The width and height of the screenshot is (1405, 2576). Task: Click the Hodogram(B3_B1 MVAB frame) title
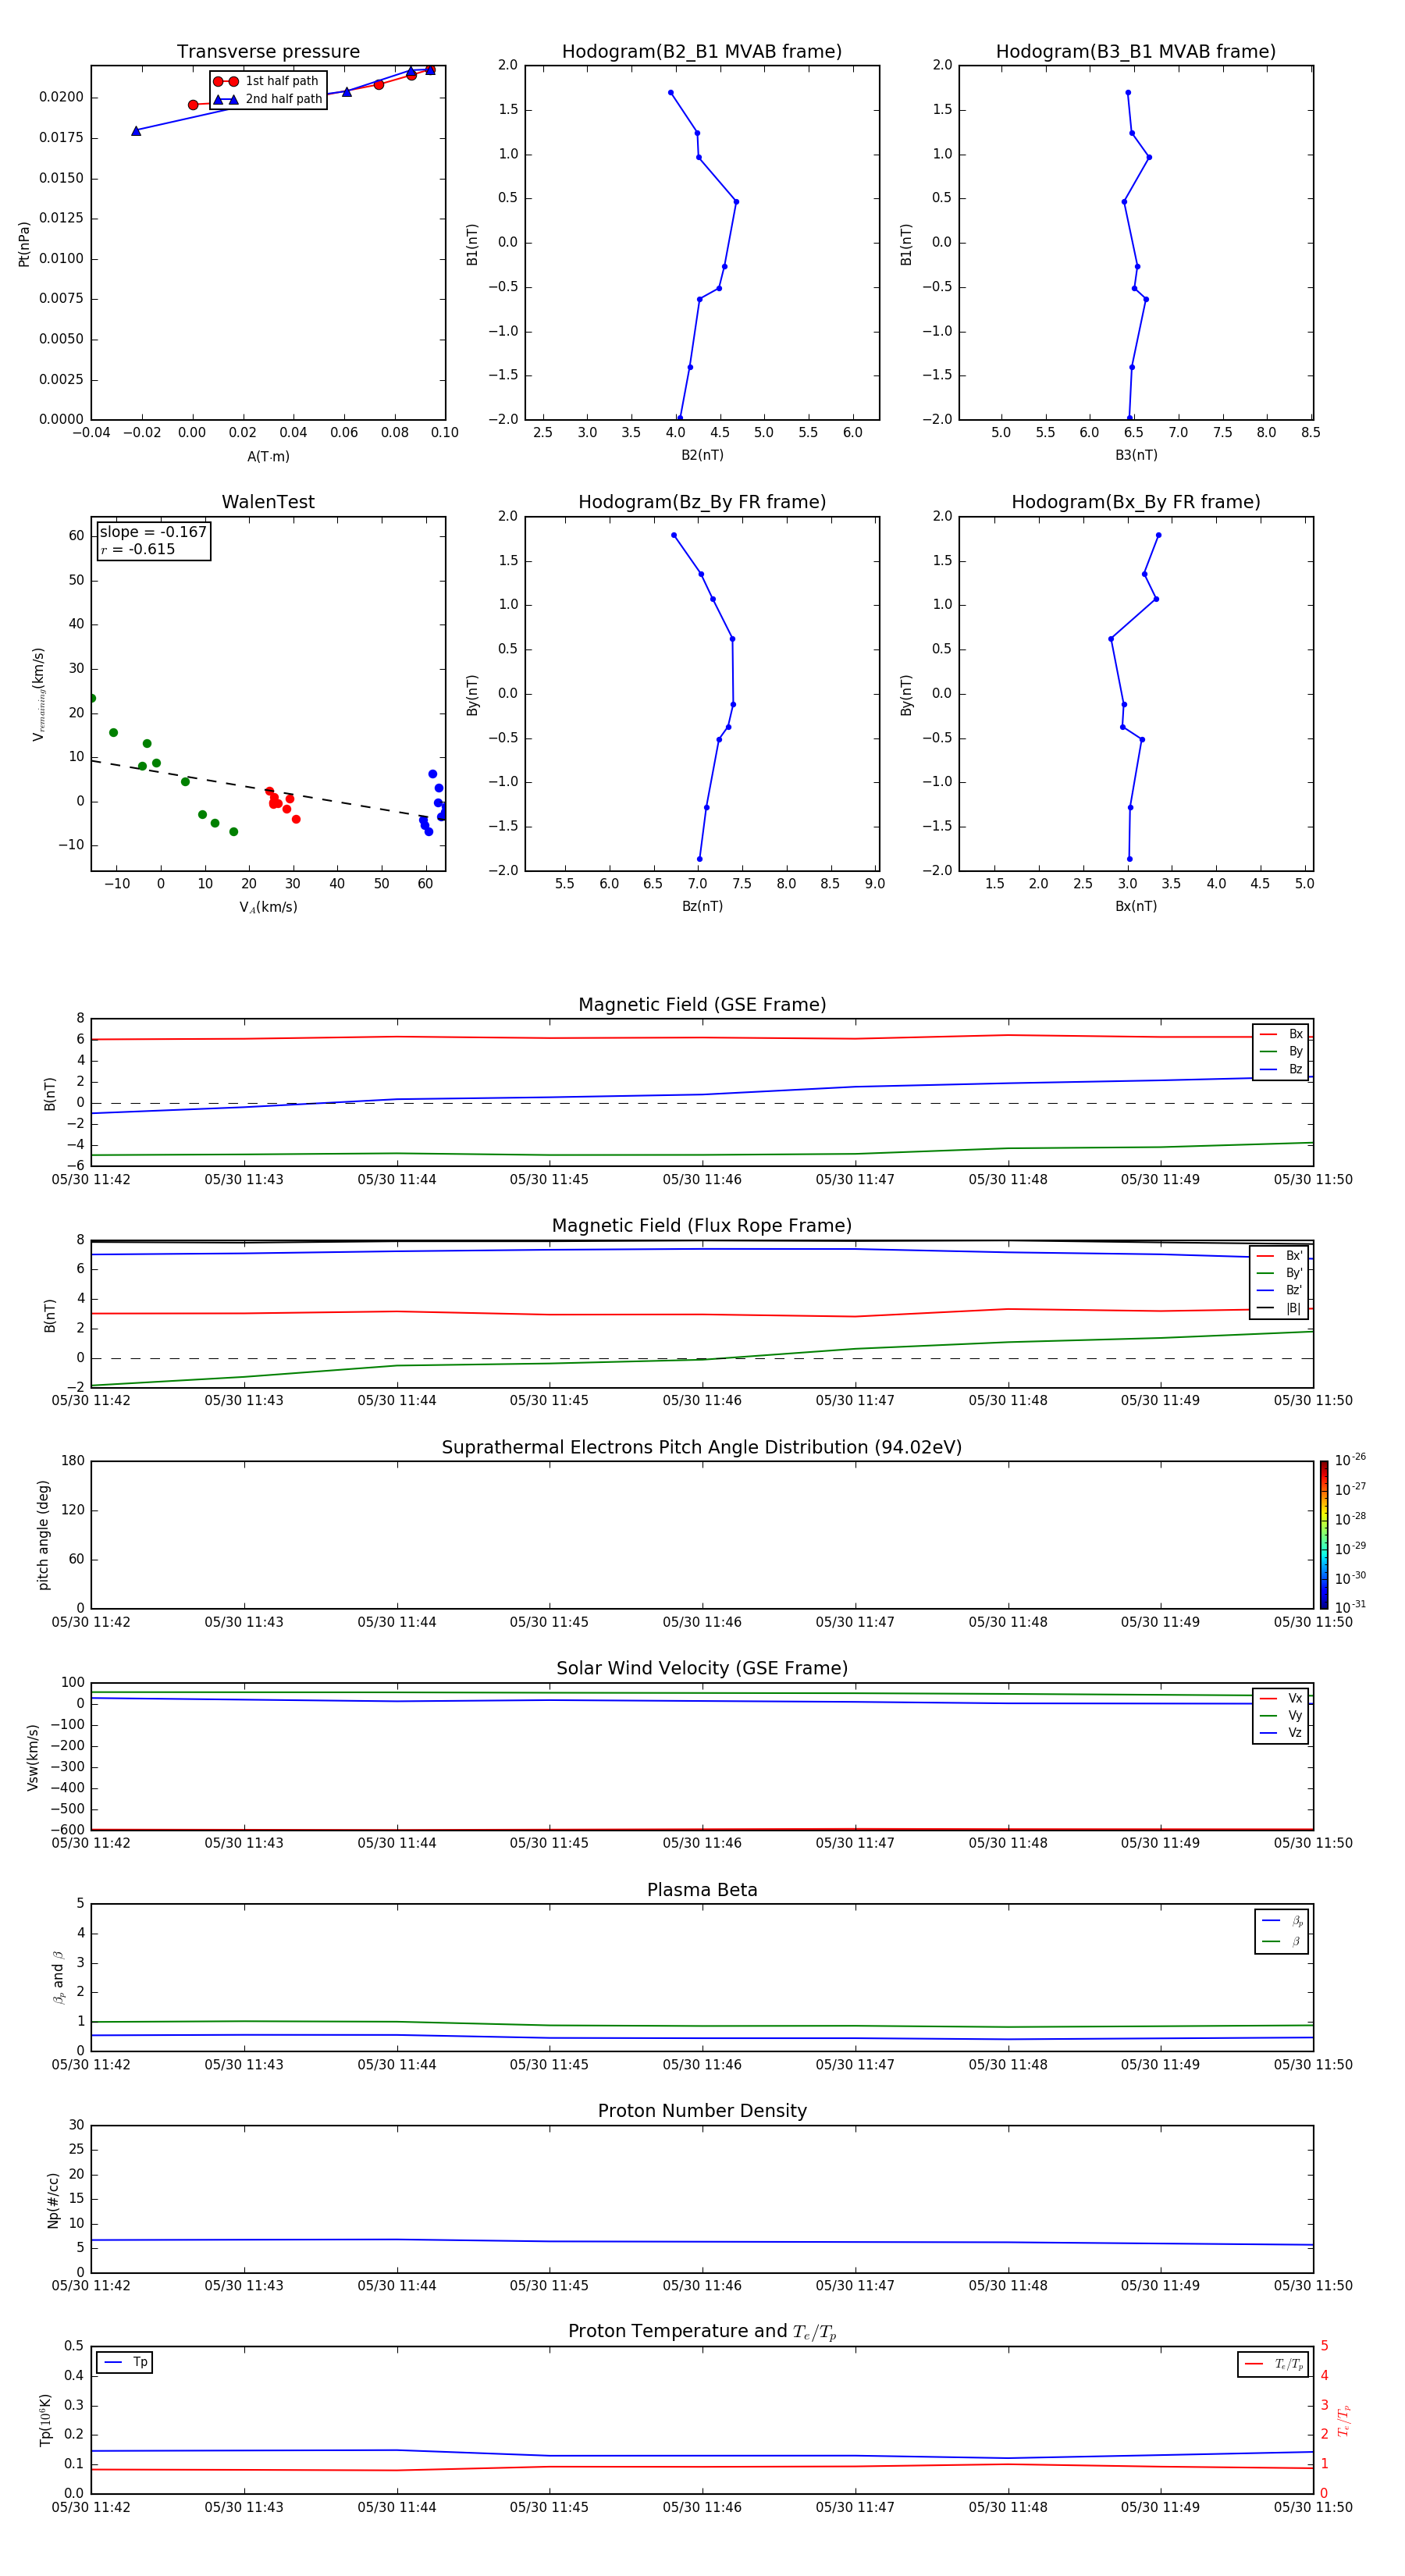[1136, 52]
